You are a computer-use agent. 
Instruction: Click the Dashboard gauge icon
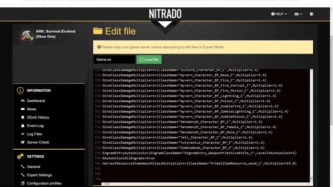pyautogui.click(x=23, y=101)
